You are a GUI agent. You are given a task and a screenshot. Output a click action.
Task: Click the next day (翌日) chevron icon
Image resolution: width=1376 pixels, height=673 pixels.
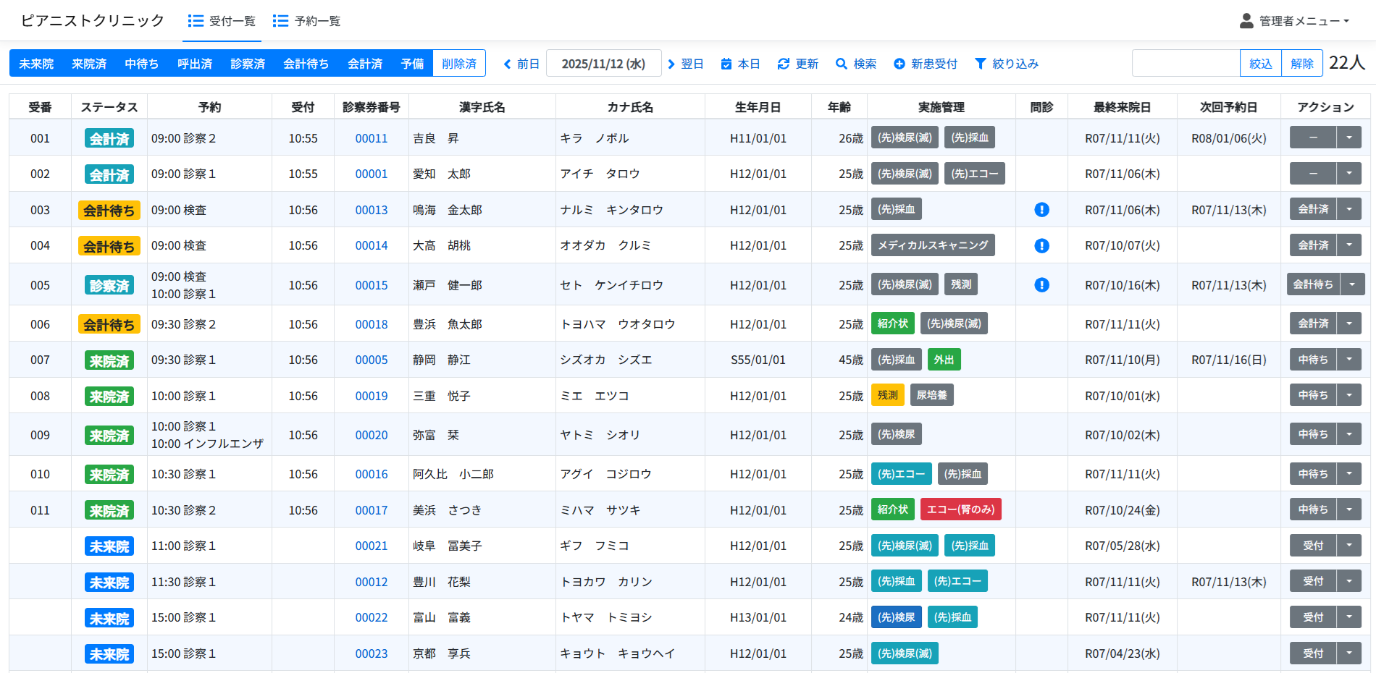coord(671,64)
